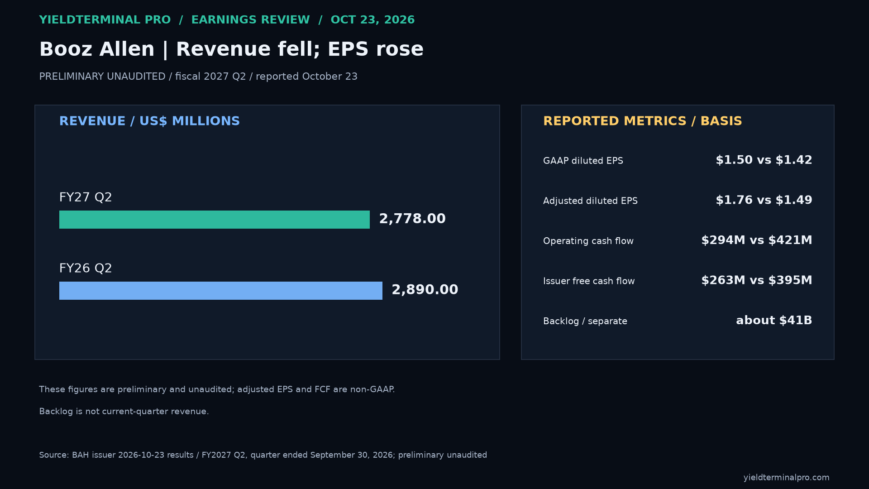Click the '$263M vs $395M' value
869x489 pixels.
(x=757, y=280)
